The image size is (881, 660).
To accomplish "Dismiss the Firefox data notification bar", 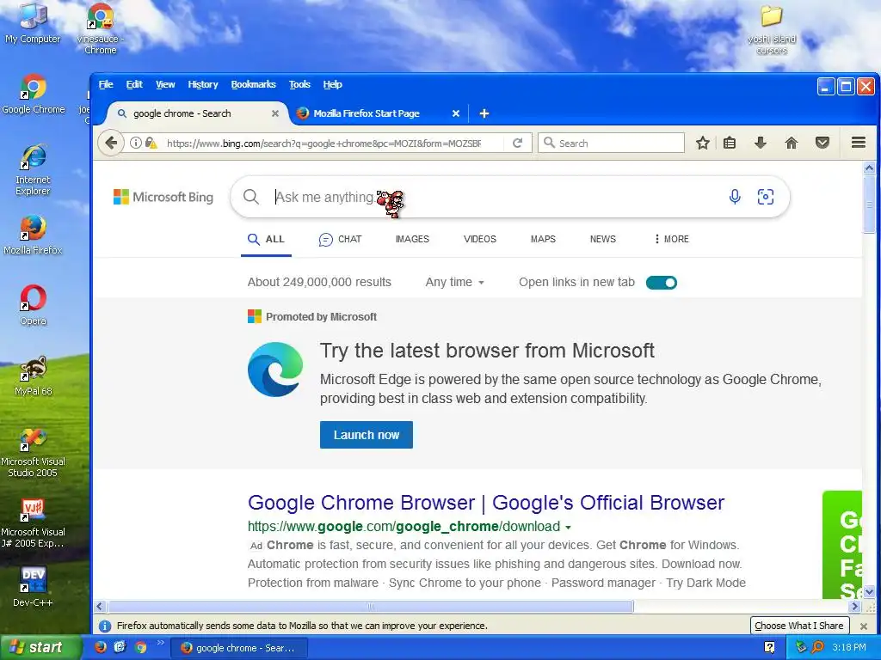I will tap(864, 626).
